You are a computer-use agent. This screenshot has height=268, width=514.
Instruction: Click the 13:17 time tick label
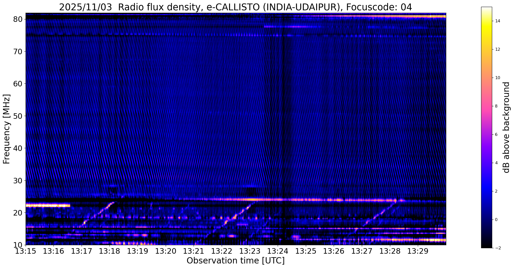coord(82,251)
